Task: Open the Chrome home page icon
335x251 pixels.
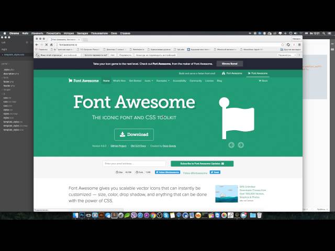Action: 51,45
